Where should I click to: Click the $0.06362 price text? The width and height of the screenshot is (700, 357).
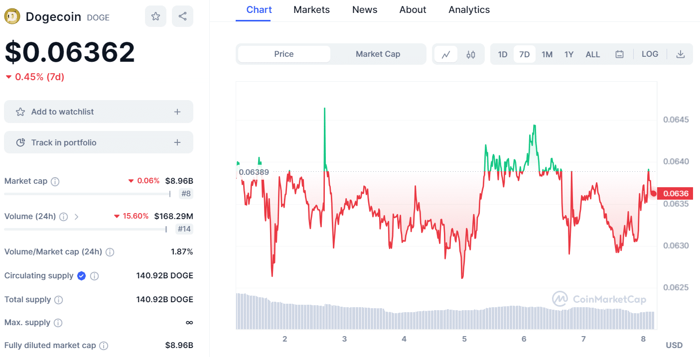70,52
